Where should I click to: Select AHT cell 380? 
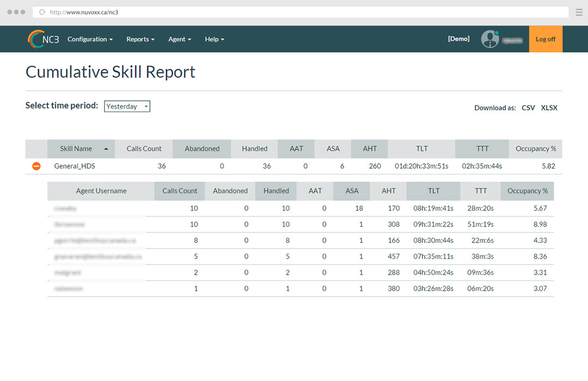(394, 288)
